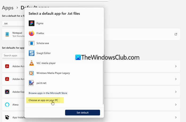The image size is (186, 122).
Task: Open Browse apps in the Microsoft Store
Action: point(48,93)
